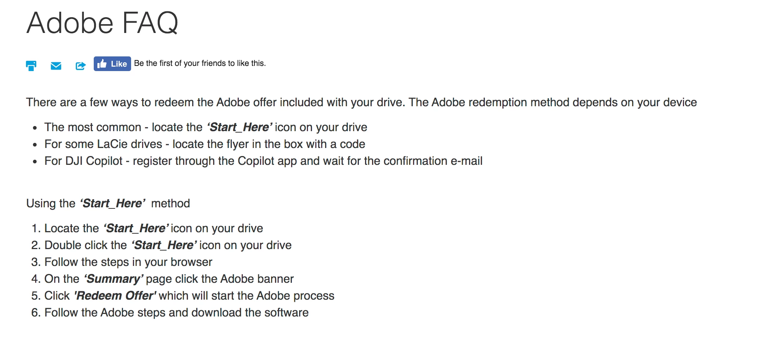Select the DJI Copilot bullet item
758x337 pixels.
pos(263,161)
